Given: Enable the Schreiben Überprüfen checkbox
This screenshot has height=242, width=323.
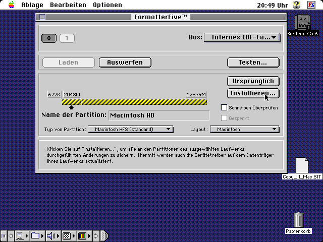Looking at the screenshot, I should [225, 107].
